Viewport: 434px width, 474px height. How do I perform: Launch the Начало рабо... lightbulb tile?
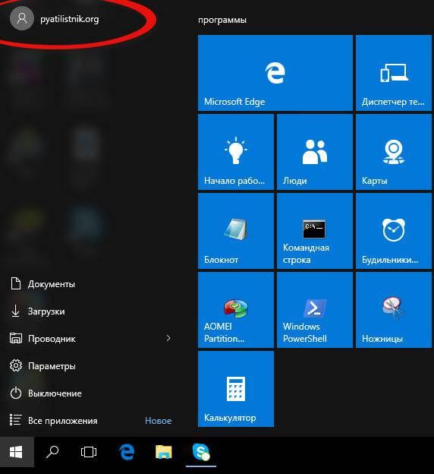click(236, 152)
